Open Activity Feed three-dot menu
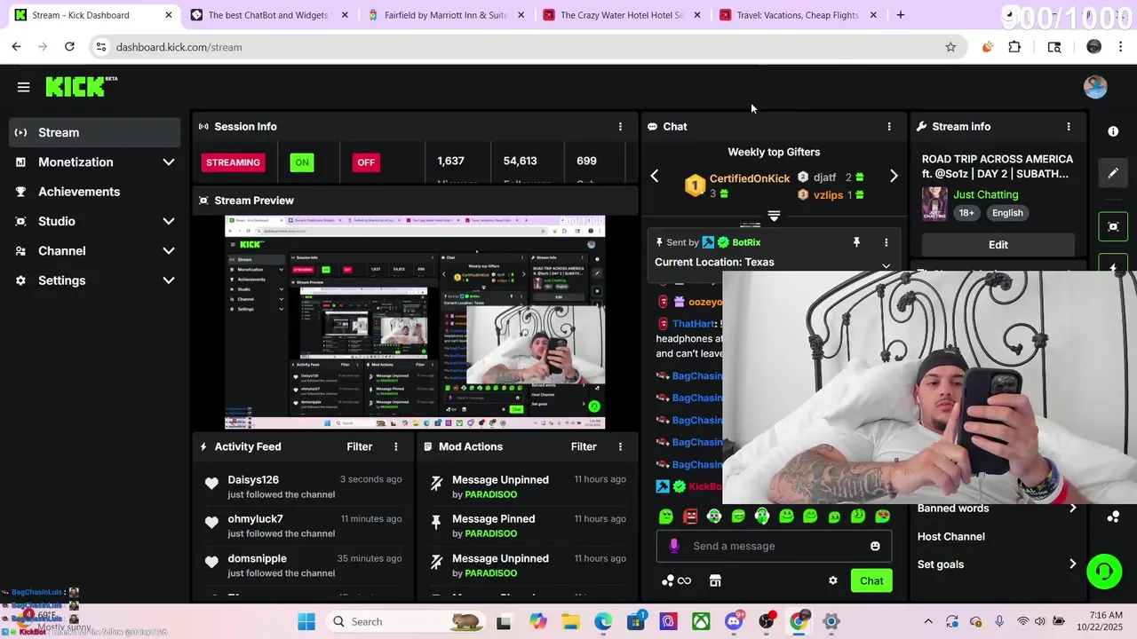Screen dimensions: 1137x639 point(396,446)
